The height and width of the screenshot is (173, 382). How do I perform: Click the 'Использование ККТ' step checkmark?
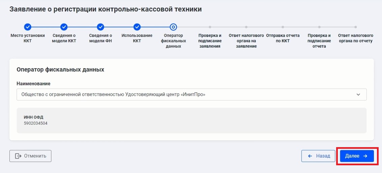(x=137, y=27)
